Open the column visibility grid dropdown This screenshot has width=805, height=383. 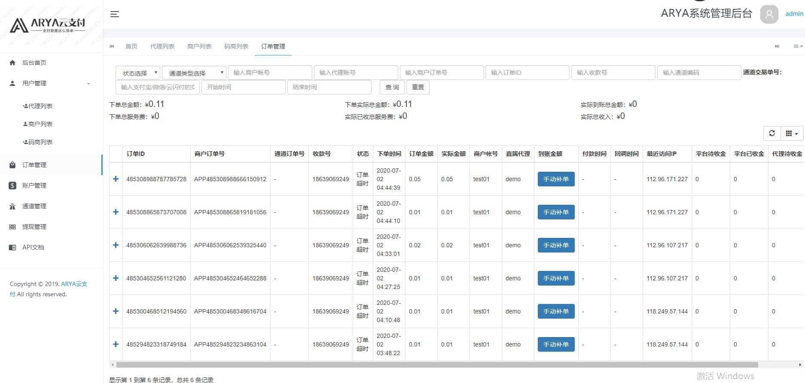click(x=791, y=134)
